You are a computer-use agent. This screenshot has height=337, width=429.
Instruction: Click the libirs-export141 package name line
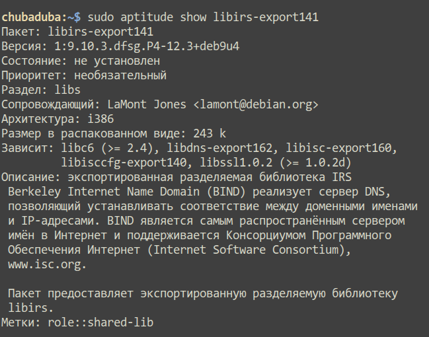pos(77,32)
